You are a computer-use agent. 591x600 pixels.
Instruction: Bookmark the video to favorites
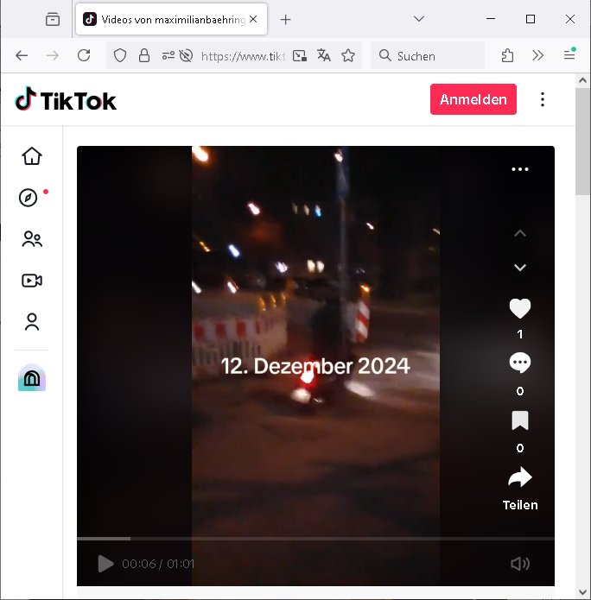[520, 420]
